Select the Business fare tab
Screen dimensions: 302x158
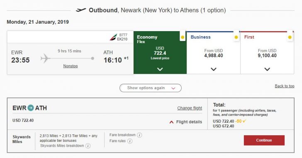(x=213, y=53)
